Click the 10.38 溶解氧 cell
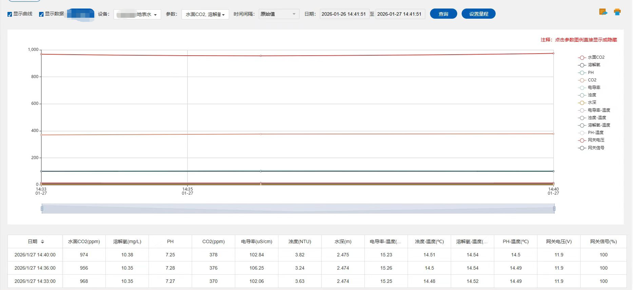 tap(127, 255)
